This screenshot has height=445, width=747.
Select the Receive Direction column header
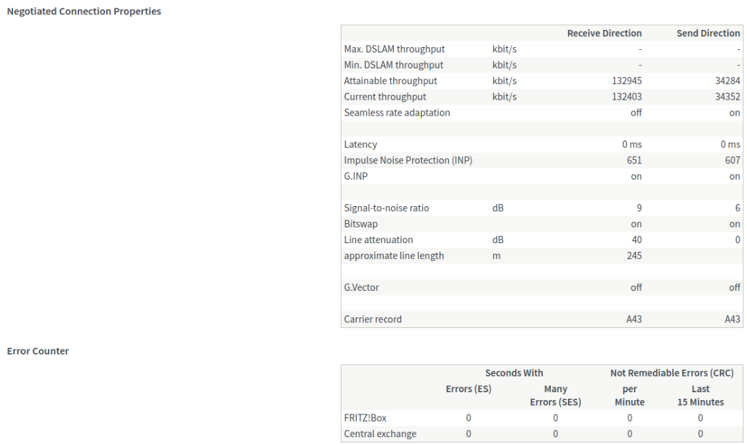604,34
